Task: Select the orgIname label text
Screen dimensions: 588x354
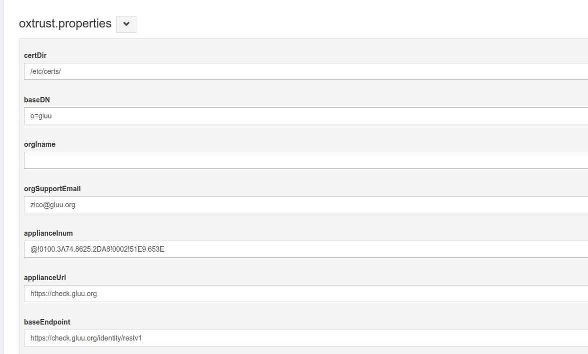Action: [39, 144]
